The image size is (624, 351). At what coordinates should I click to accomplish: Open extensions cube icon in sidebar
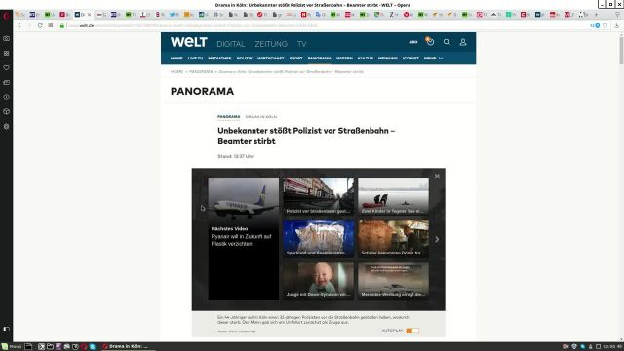[7, 112]
